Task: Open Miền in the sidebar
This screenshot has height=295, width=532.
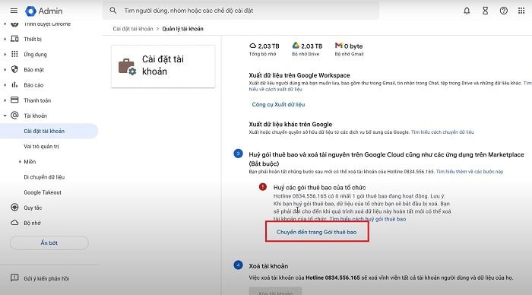Action: 30,162
